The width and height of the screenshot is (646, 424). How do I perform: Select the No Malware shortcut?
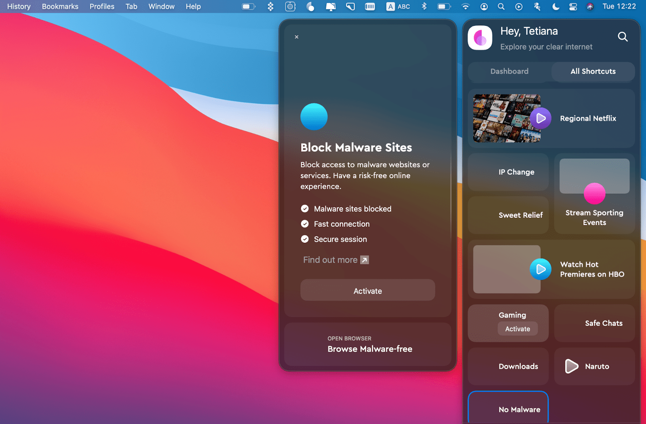(508, 407)
